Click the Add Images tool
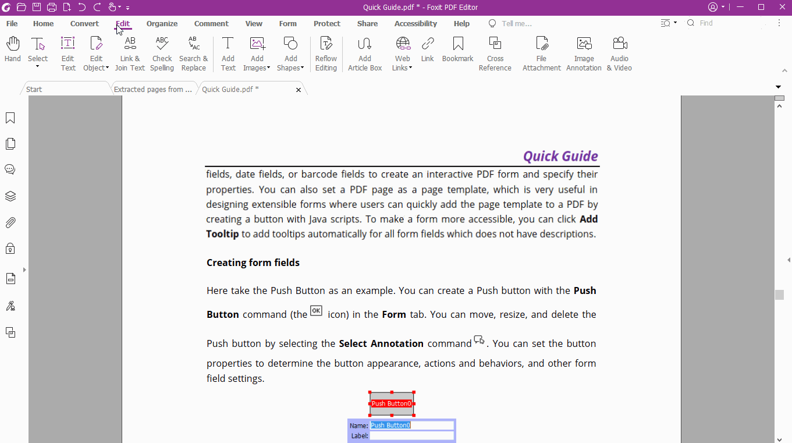The height and width of the screenshot is (443, 792). (257, 54)
